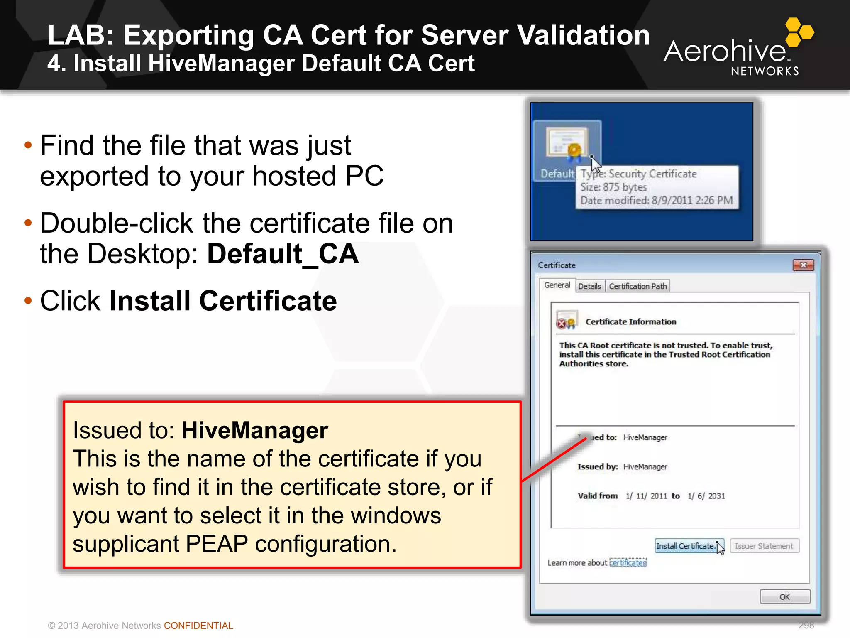Click 'This CA Root certificate is not trusted' message

665,354
